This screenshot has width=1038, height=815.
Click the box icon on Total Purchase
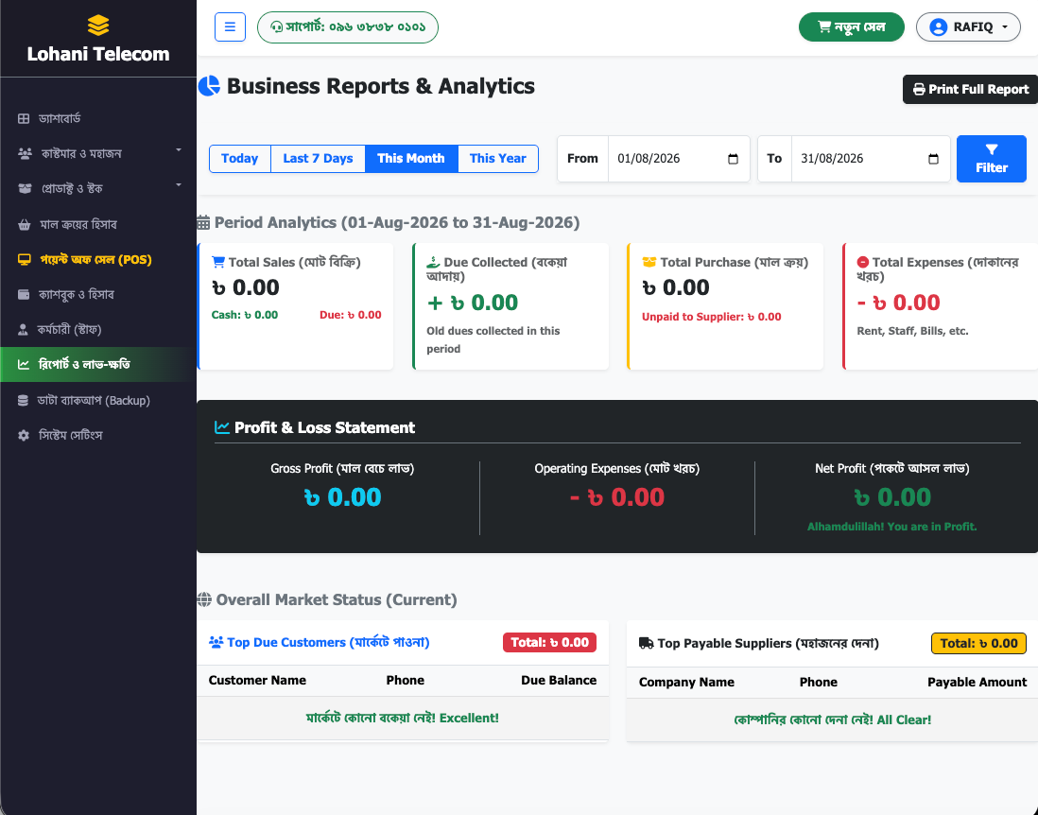coord(649,262)
